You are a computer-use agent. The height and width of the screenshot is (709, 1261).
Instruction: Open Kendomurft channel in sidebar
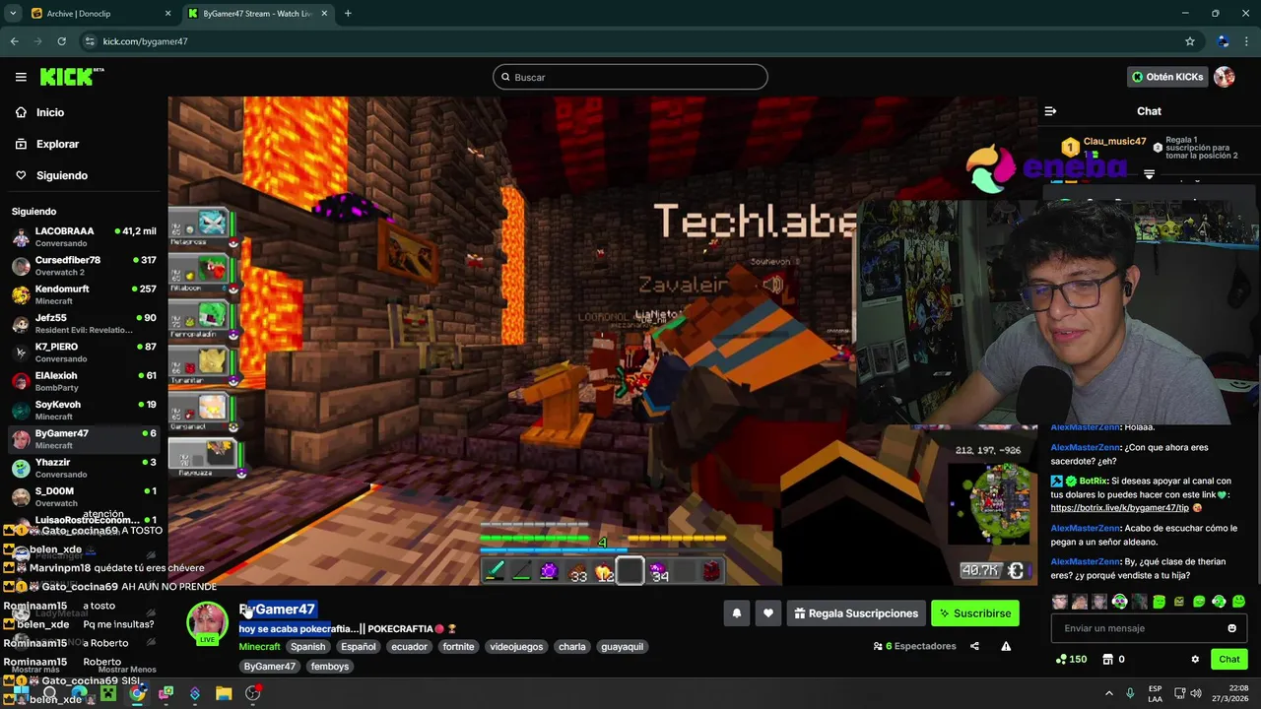(x=84, y=294)
